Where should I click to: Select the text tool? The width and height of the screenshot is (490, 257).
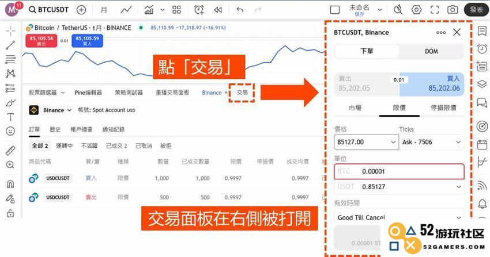coord(10,117)
